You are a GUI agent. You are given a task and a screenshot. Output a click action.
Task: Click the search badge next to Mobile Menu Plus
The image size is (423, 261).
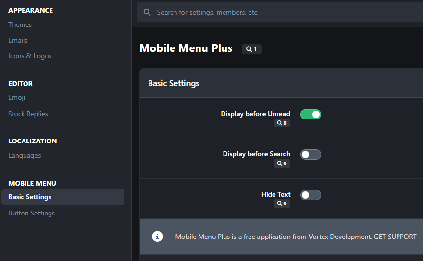coord(251,49)
